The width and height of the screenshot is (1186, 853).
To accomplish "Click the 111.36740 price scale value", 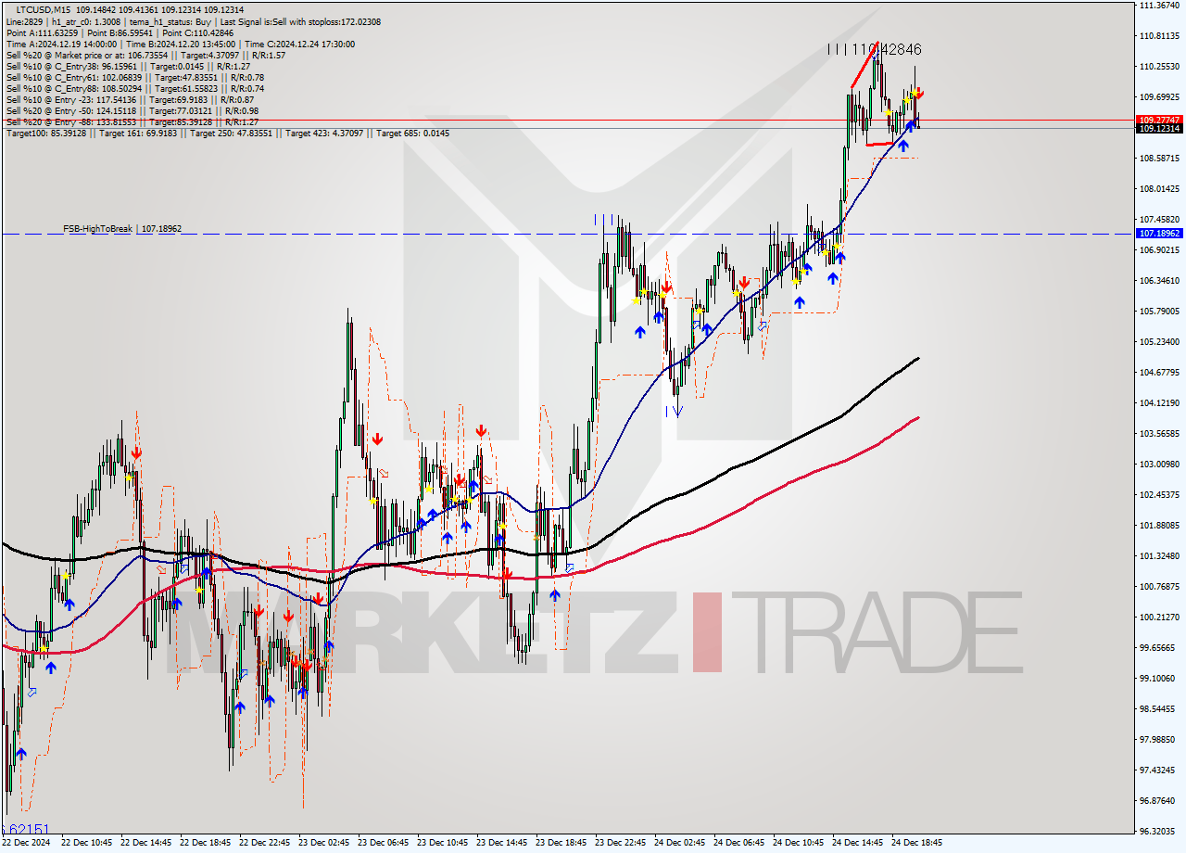I will pos(1159,6).
